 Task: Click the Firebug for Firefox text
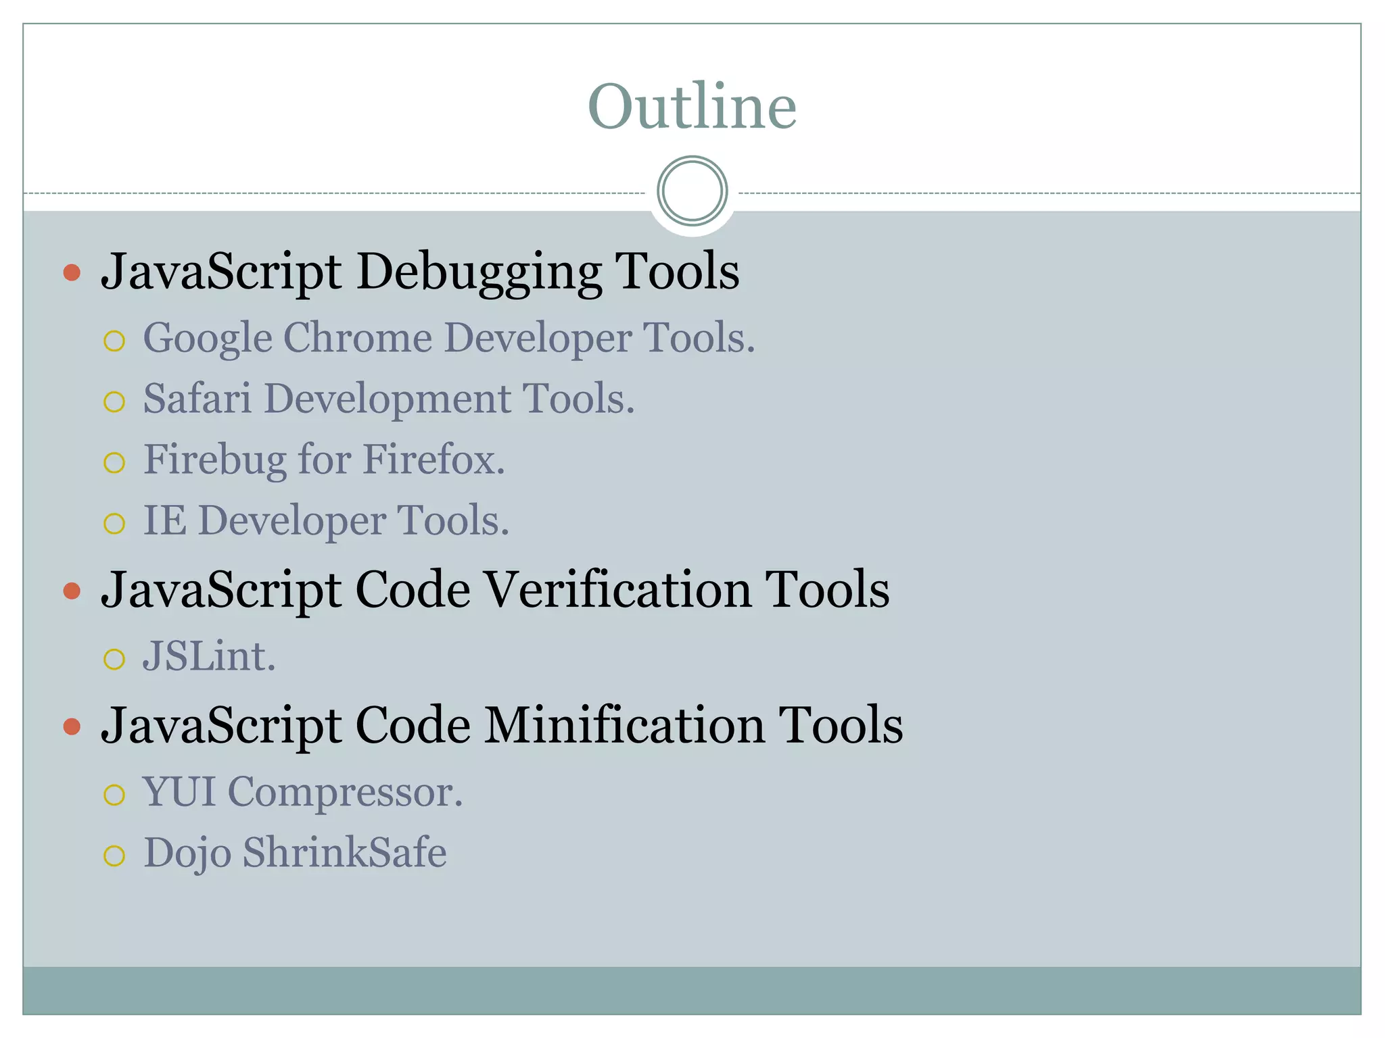pos(324,460)
